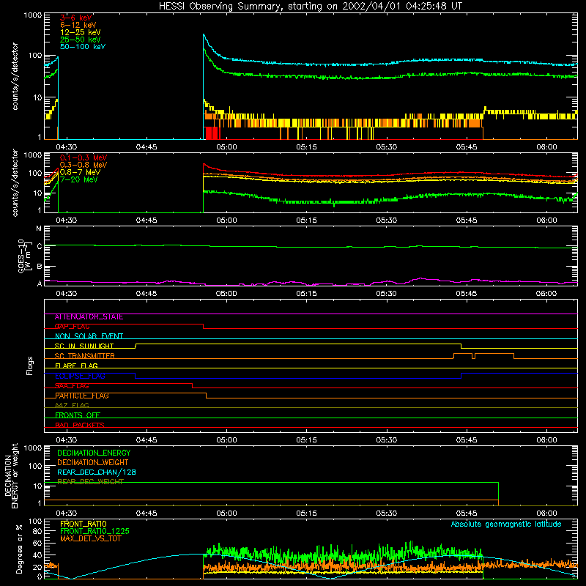The height and width of the screenshot is (586, 586).
Task: Select the PARTICLE_FLAG label
Action: click(82, 396)
